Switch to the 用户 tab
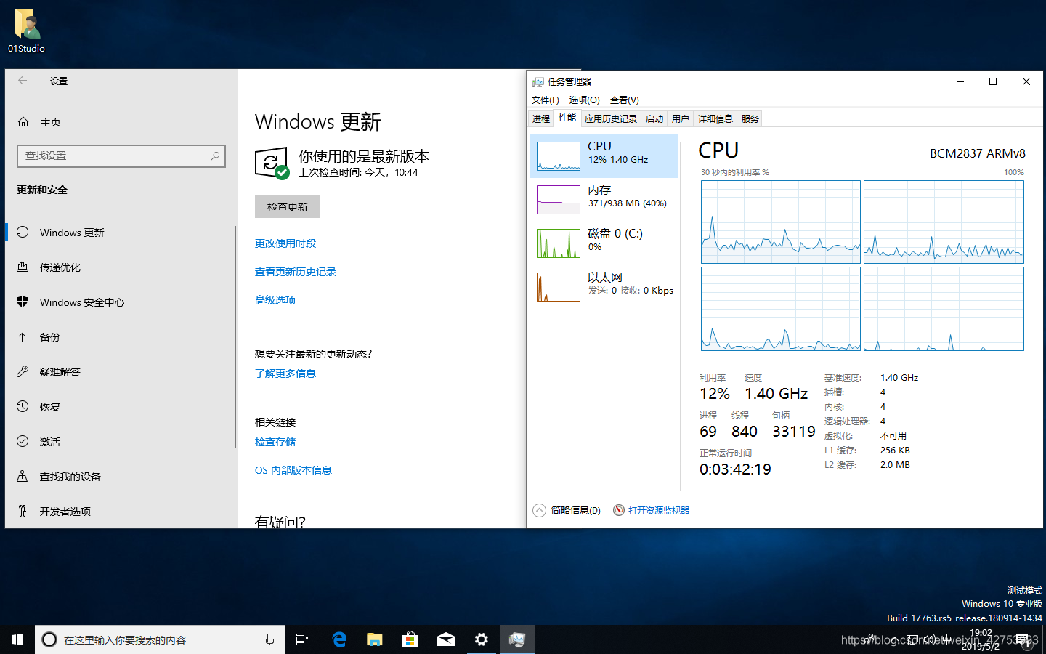Screen dimensions: 1046x654 click(681, 119)
